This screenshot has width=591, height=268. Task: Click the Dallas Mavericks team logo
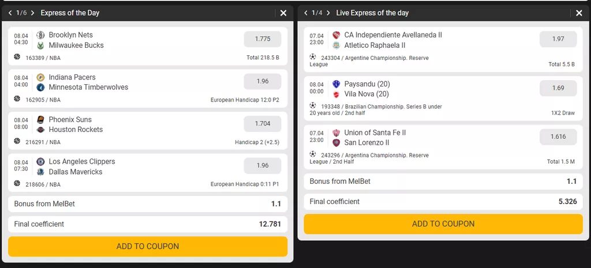(x=41, y=172)
